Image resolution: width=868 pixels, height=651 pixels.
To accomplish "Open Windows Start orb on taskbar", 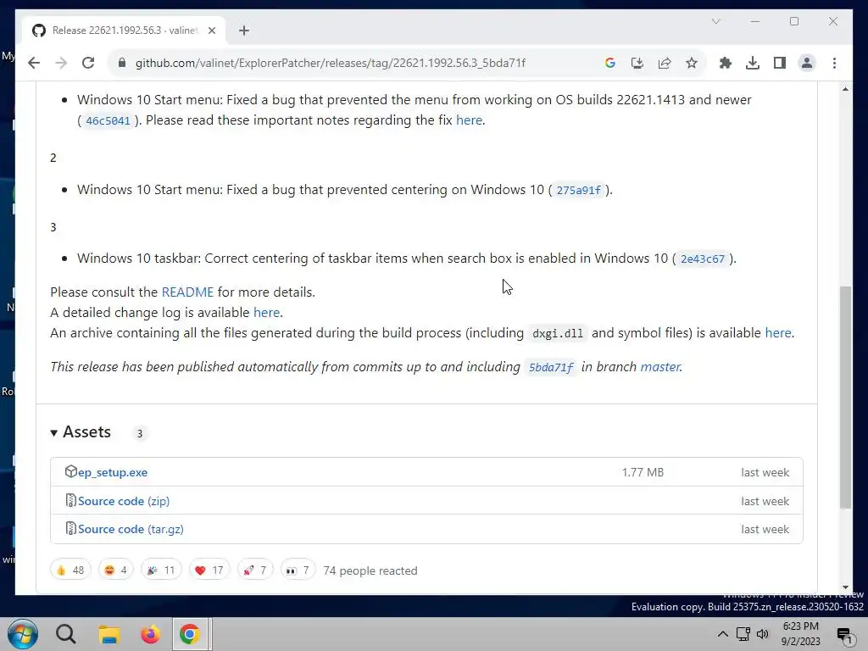I will click(x=23, y=634).
